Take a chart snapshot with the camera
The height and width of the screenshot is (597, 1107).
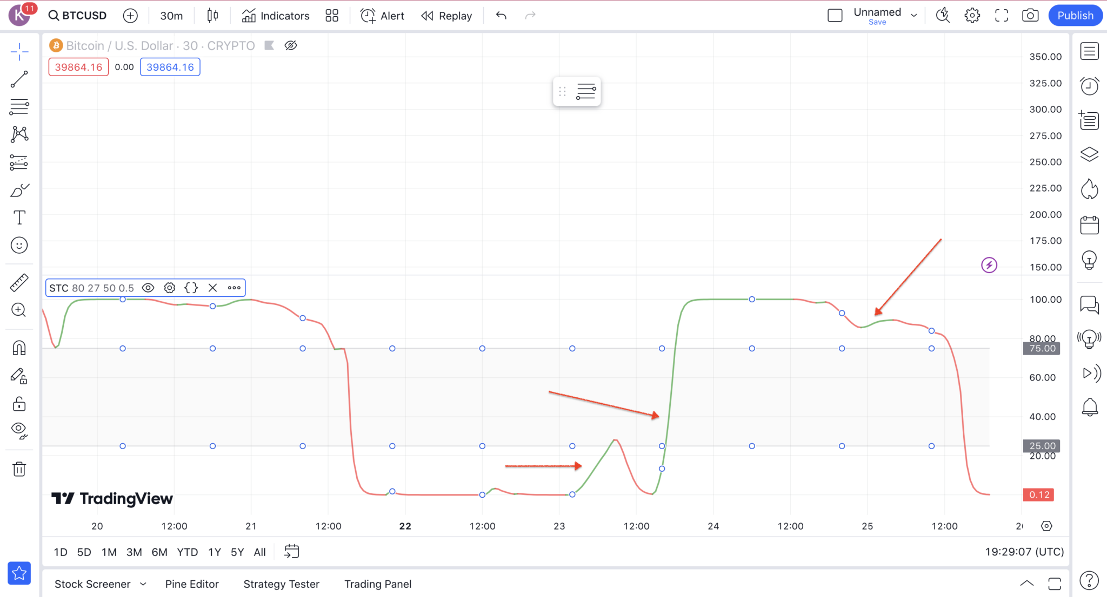(x=1029, y=15)
